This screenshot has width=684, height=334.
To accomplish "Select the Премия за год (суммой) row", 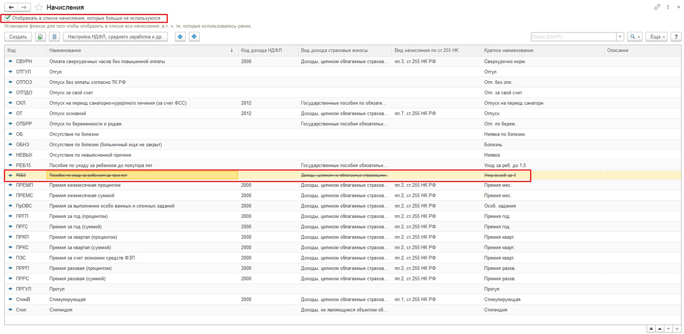I will (343, 226).
